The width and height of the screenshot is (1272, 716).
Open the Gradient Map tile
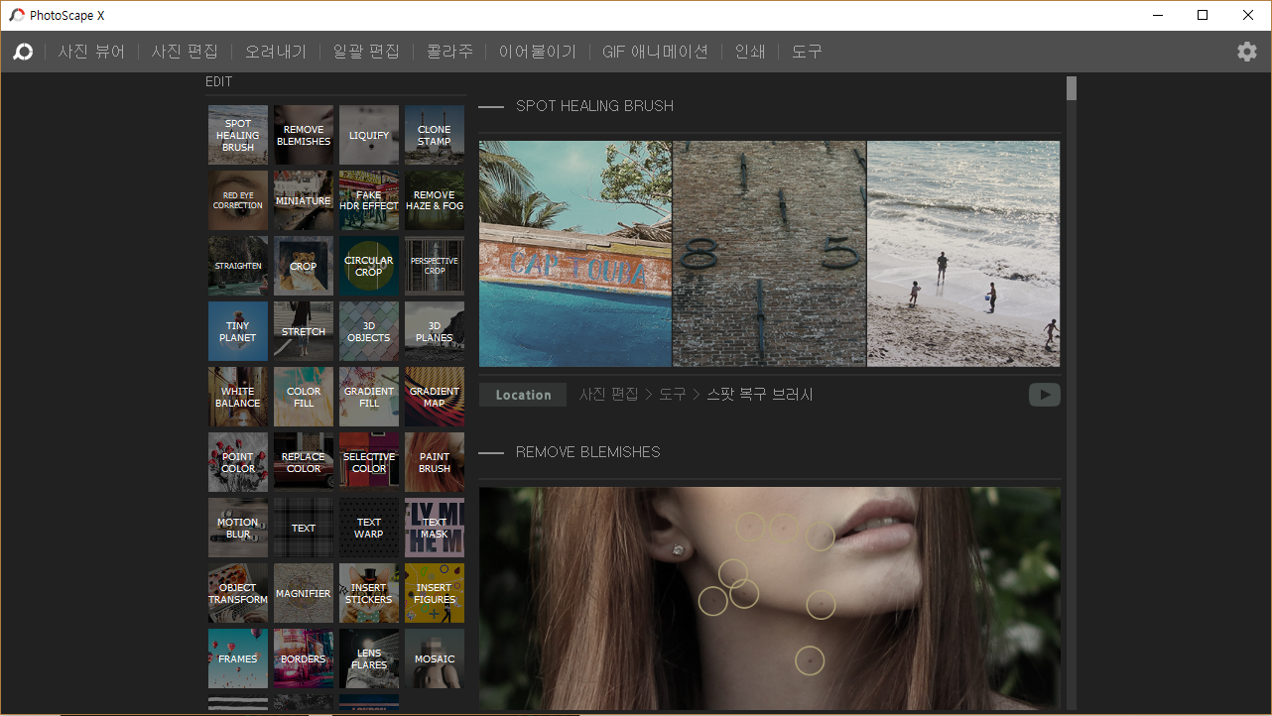[435, 397]
